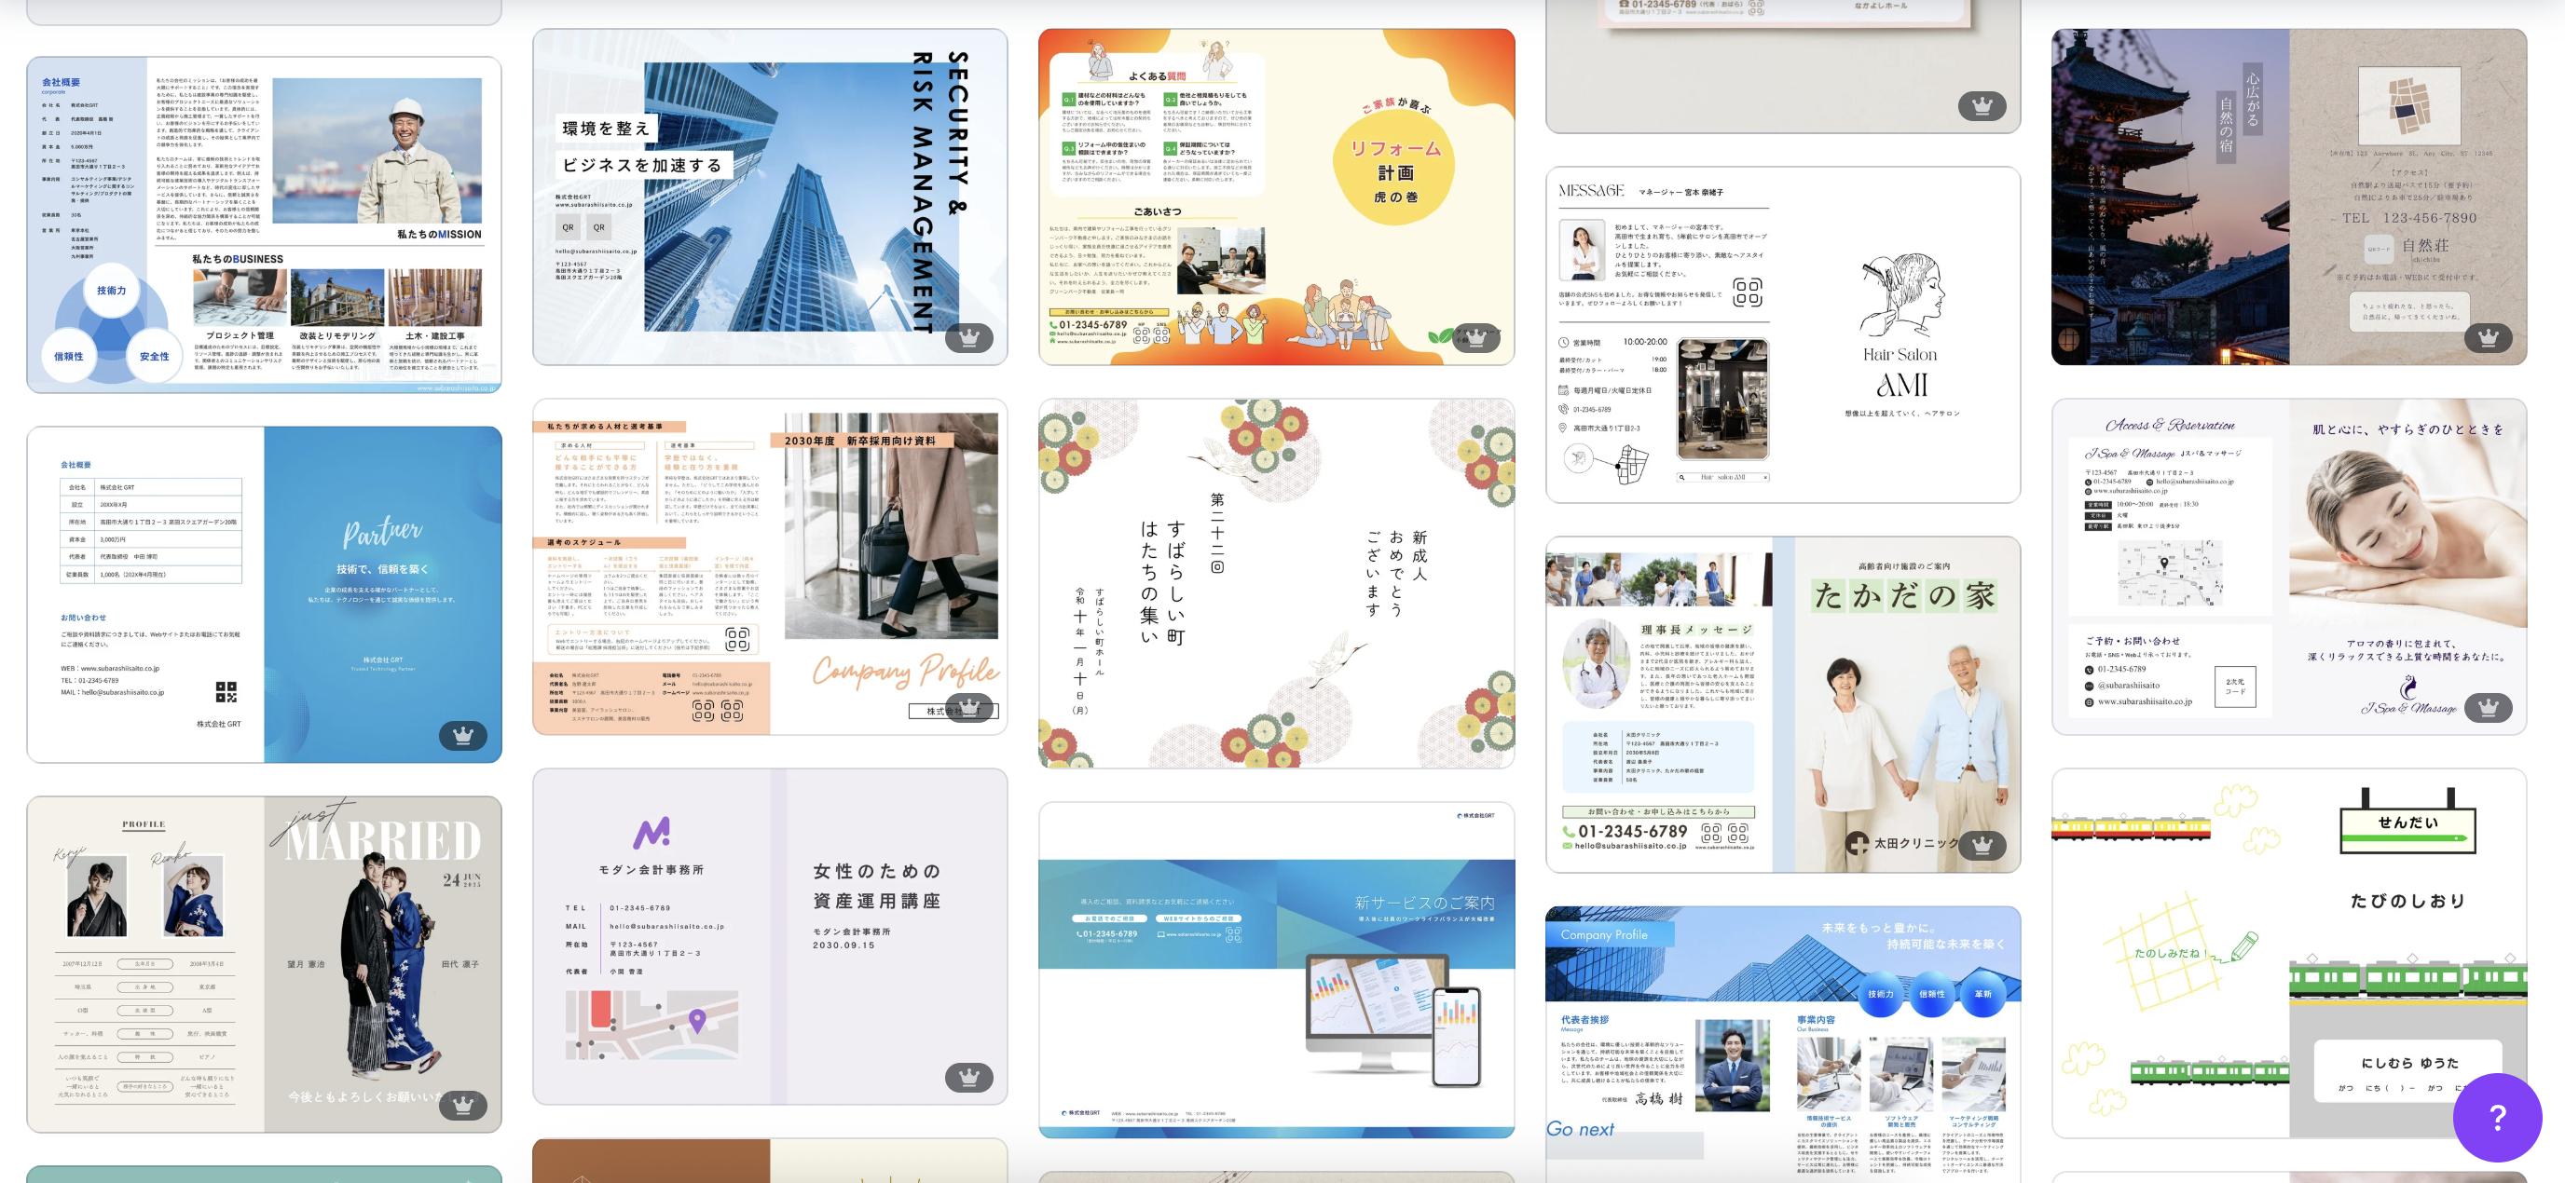Select the Company Profile 未来をもっと豊かに template
The height and width of the screenshot is (1183, 2565).
click(1782, 1045)
